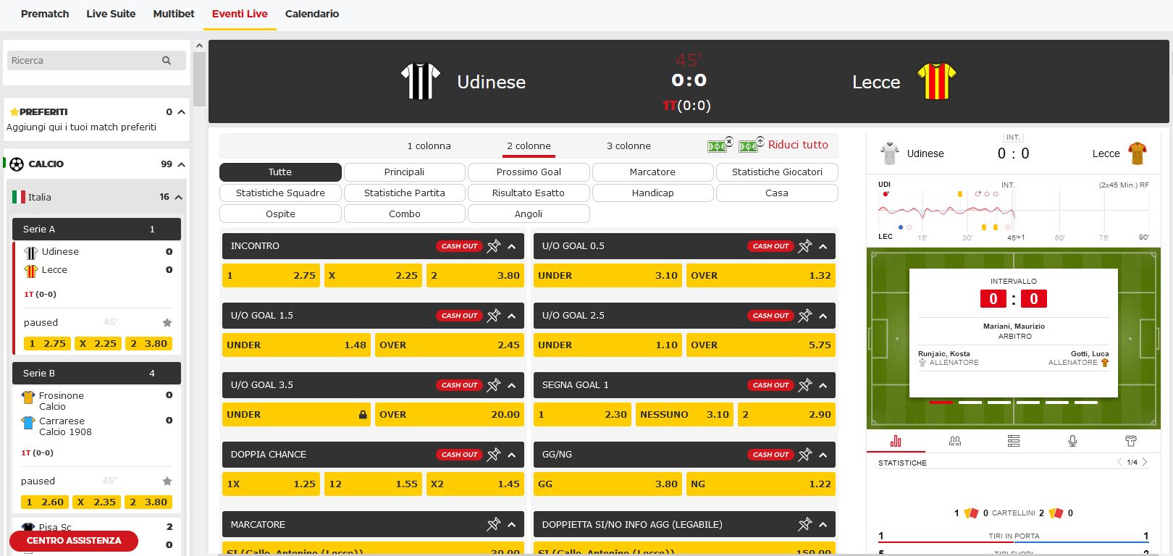The width and height of the screenshot is (1173, 556).
Task: Toggle the Statistiche Giocatori filter
Action: (x=777, y=172)
